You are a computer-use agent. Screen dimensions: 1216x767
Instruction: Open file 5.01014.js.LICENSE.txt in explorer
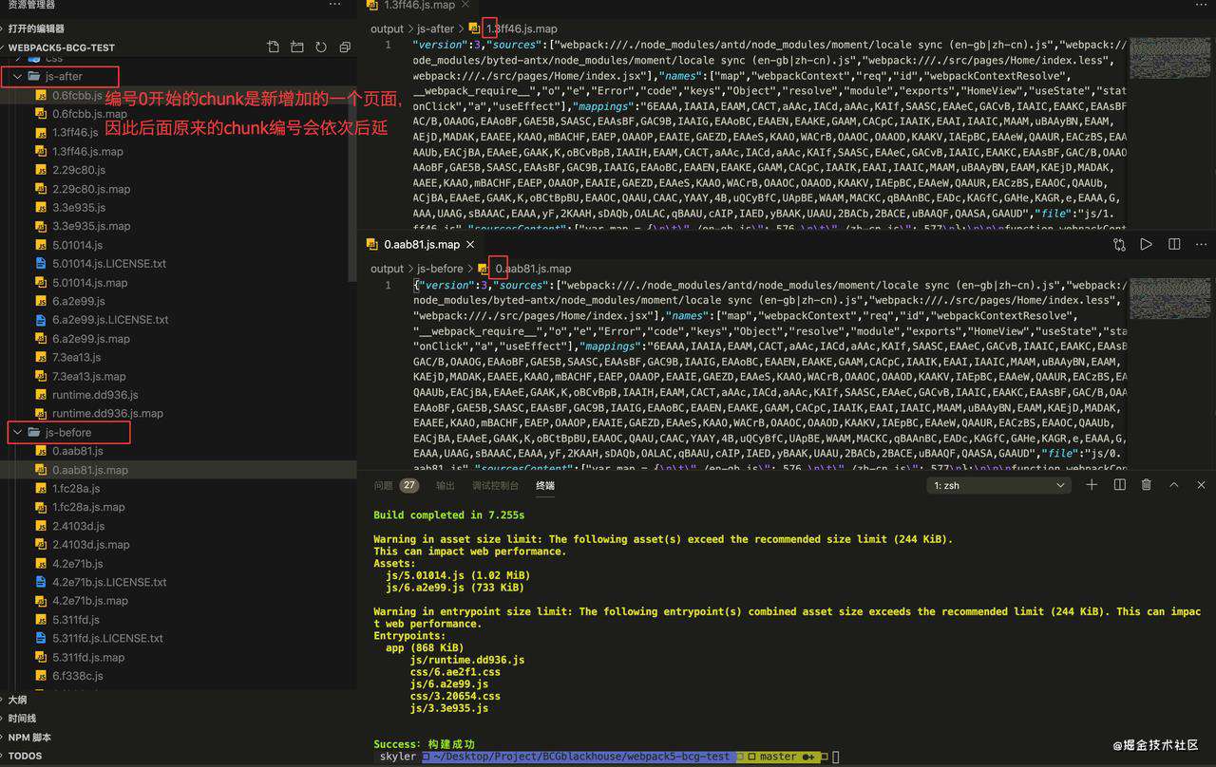coord(109,264)
